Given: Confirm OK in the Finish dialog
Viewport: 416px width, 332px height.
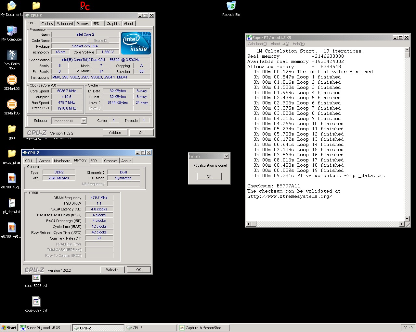Looking at the screenshot, I should tap(209, 176).
